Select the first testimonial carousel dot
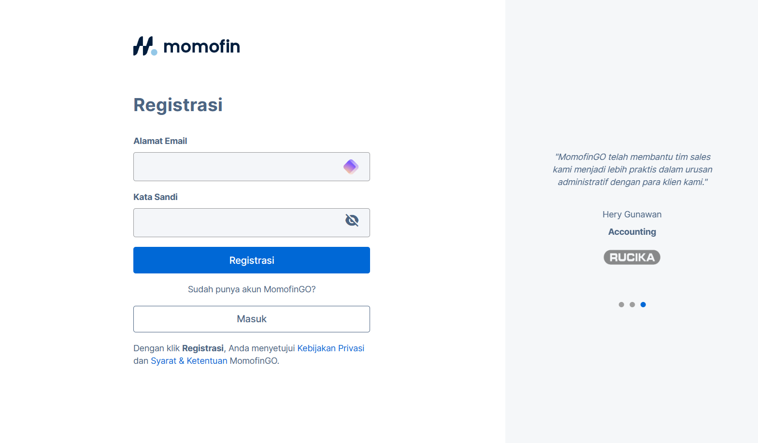The width and height of the screenshot is (758, 443). (x=621, y=304)
